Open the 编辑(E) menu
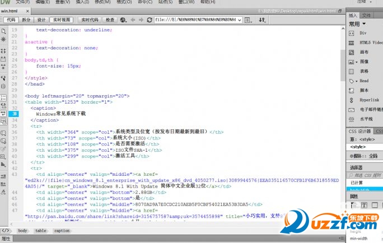Viewport: 383px width, 243px height. coord(43,2)
